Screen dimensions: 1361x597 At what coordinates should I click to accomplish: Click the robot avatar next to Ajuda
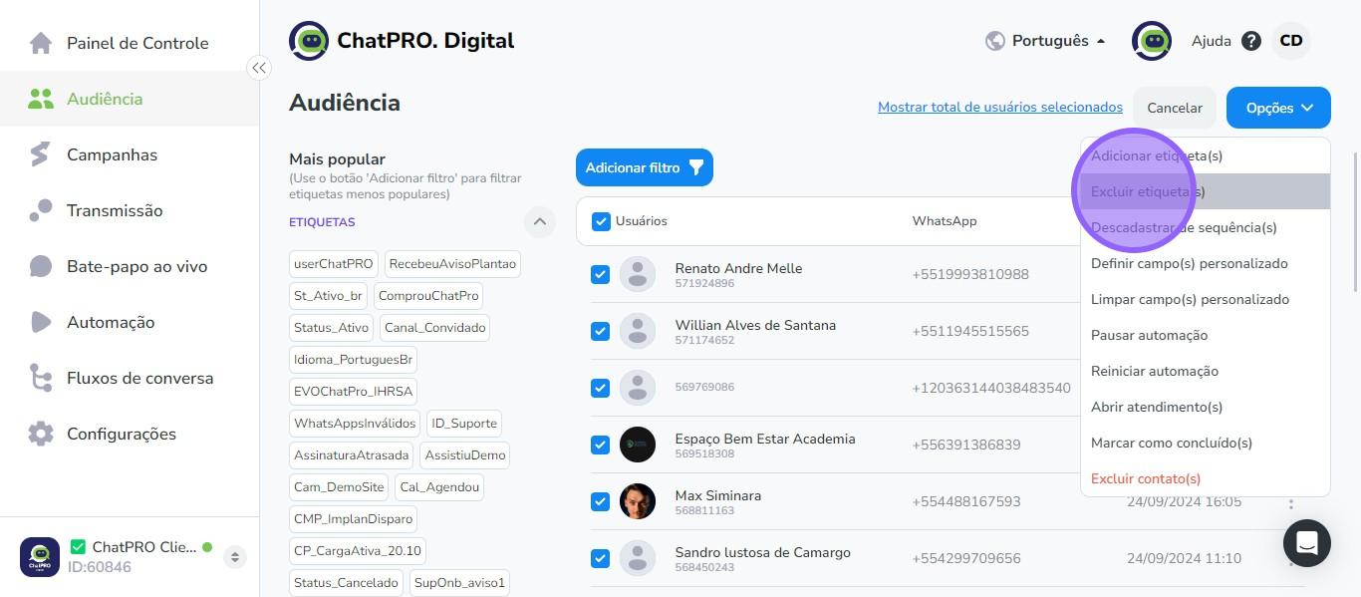click(x=1152, y=41)
